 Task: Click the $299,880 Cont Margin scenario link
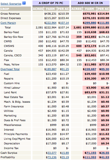click(x=89, y=23)
